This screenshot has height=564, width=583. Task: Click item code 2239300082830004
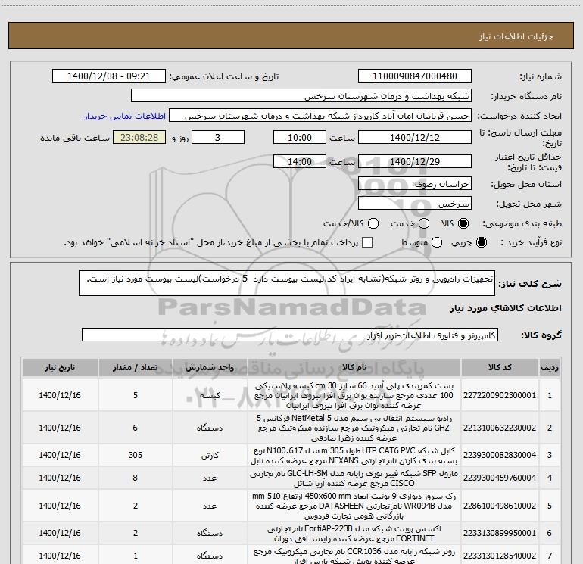[500, 455]
